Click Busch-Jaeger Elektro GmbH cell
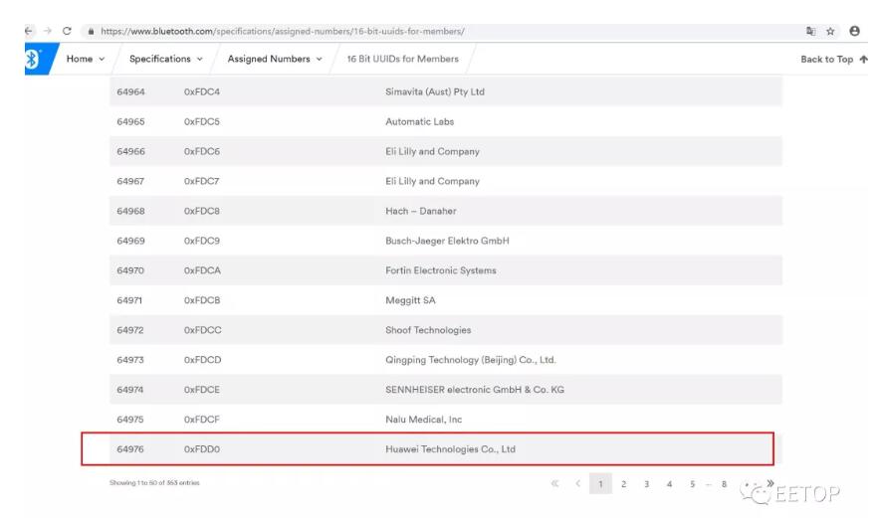Screen dimensions: 876x518 click(x=447, y=242)
